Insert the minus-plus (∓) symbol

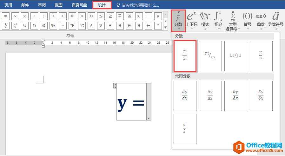[120, 16]
